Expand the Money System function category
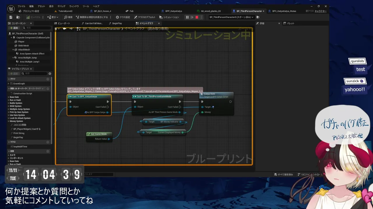373x209 pixels. tap(8, 121)
